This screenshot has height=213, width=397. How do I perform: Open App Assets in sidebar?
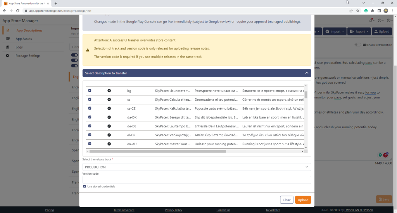(x=24, y=39)
